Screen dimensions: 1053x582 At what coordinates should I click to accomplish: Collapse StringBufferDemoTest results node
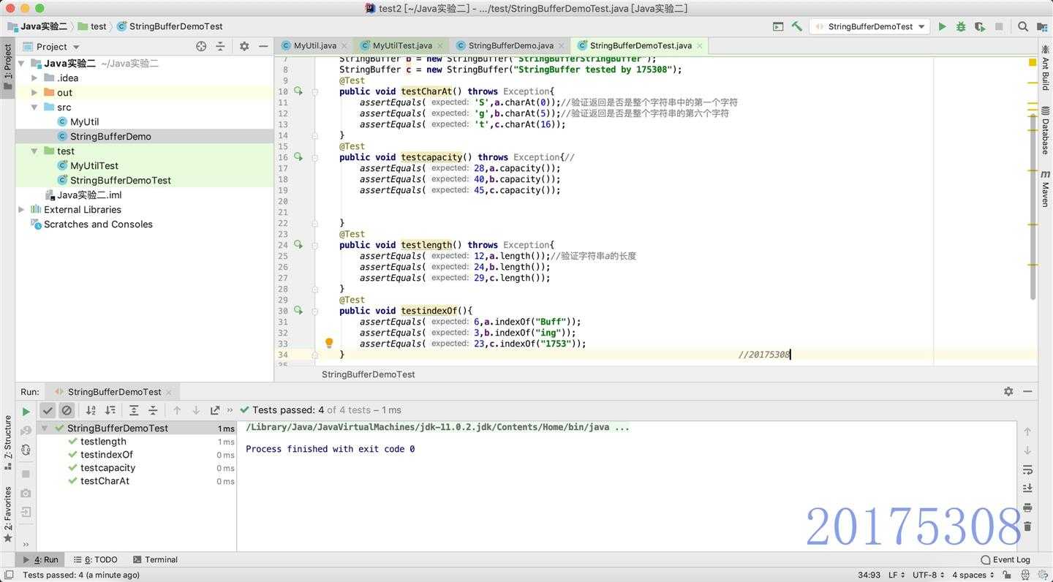tap(45, 428)
